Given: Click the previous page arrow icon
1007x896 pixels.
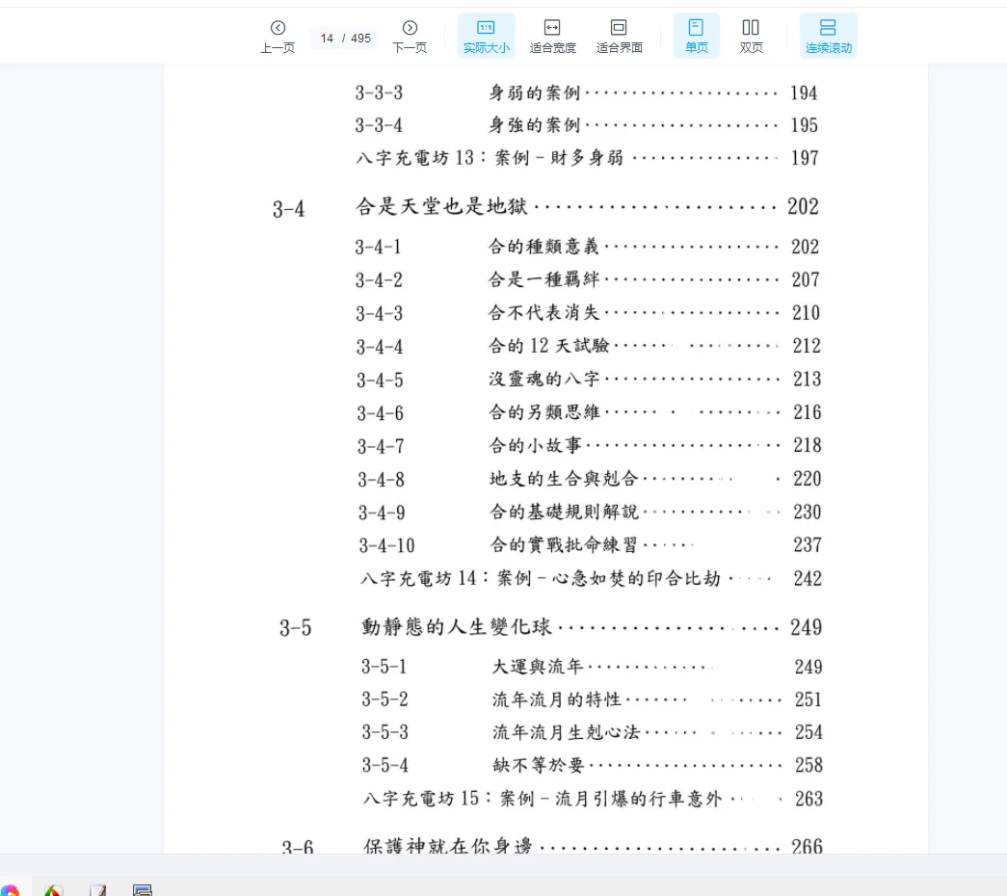Looking at the screenshot, I should (277, 27).
